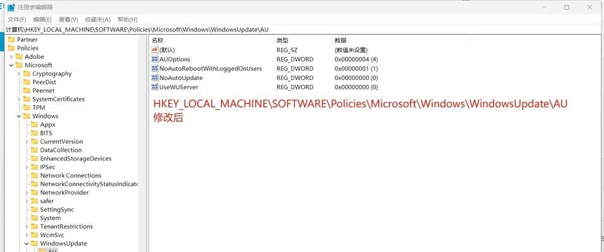Select the SettingSync key

pyautogui.click(x=57, y=209)
